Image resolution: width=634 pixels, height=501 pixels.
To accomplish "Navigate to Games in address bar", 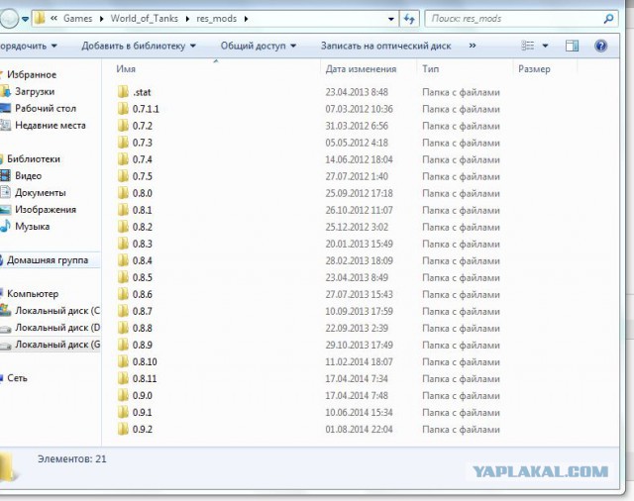I will (77, 19).
